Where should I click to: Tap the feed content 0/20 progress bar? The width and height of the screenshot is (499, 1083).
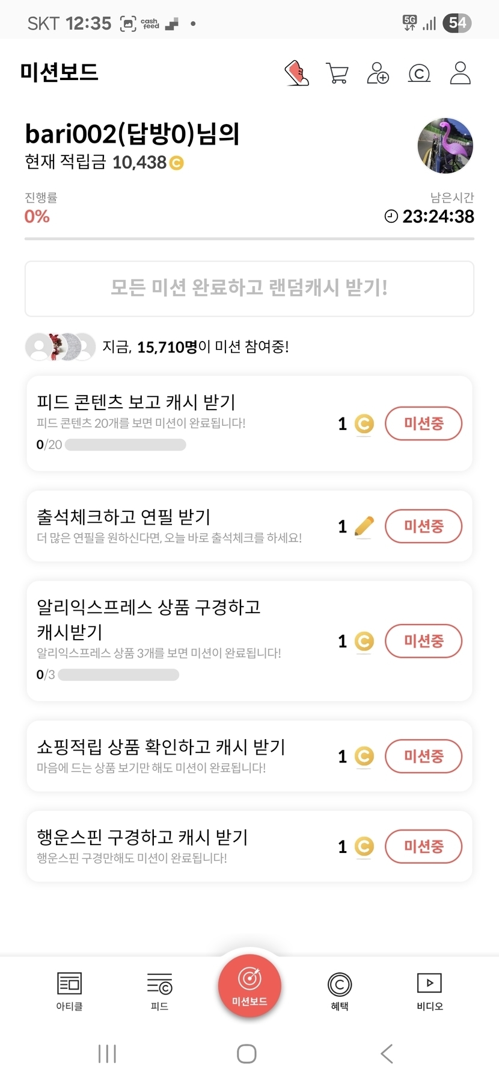point(125,445)
